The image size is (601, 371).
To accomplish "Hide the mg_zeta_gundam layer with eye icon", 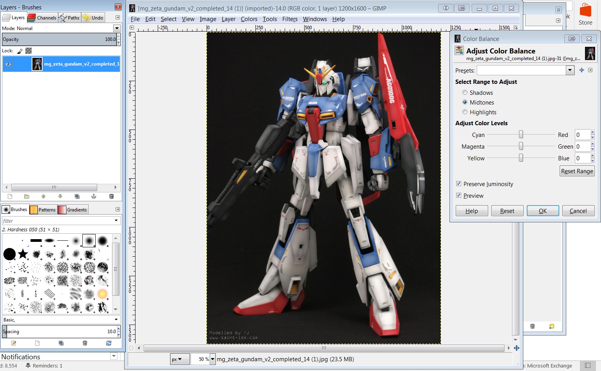I will tap(8, 64).
